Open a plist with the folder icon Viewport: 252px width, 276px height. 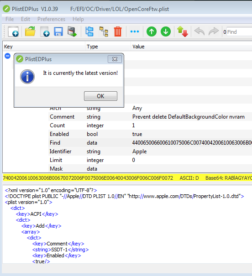(x=30, y=31)
